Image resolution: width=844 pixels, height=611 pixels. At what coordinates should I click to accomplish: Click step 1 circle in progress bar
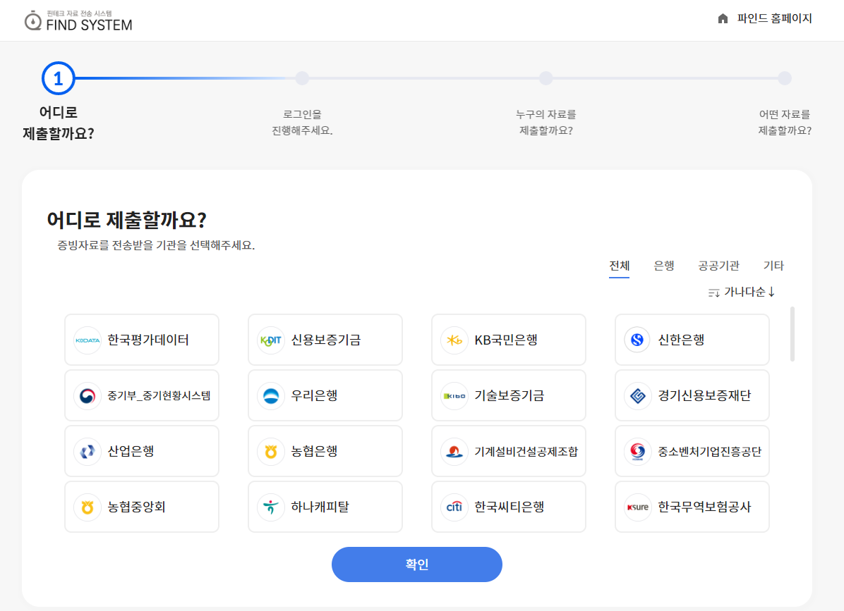tap(58, 78)
